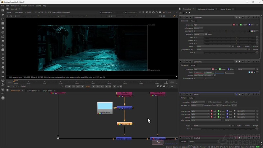This screenshot has height=148, width=263.
Task: Open the Transform nodes toolbar menu
Action: (3, 45)
